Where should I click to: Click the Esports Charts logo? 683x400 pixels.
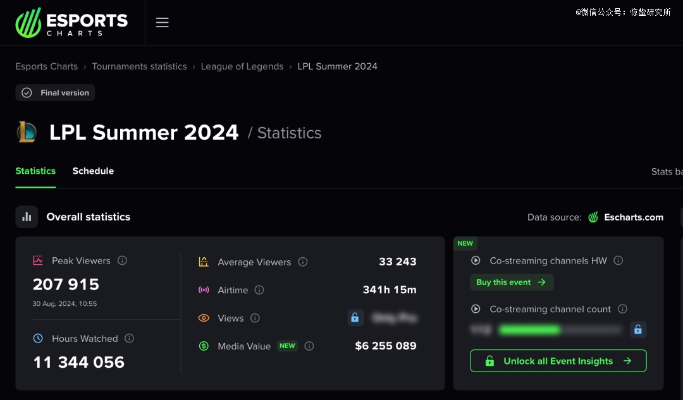tap(71, 23)
